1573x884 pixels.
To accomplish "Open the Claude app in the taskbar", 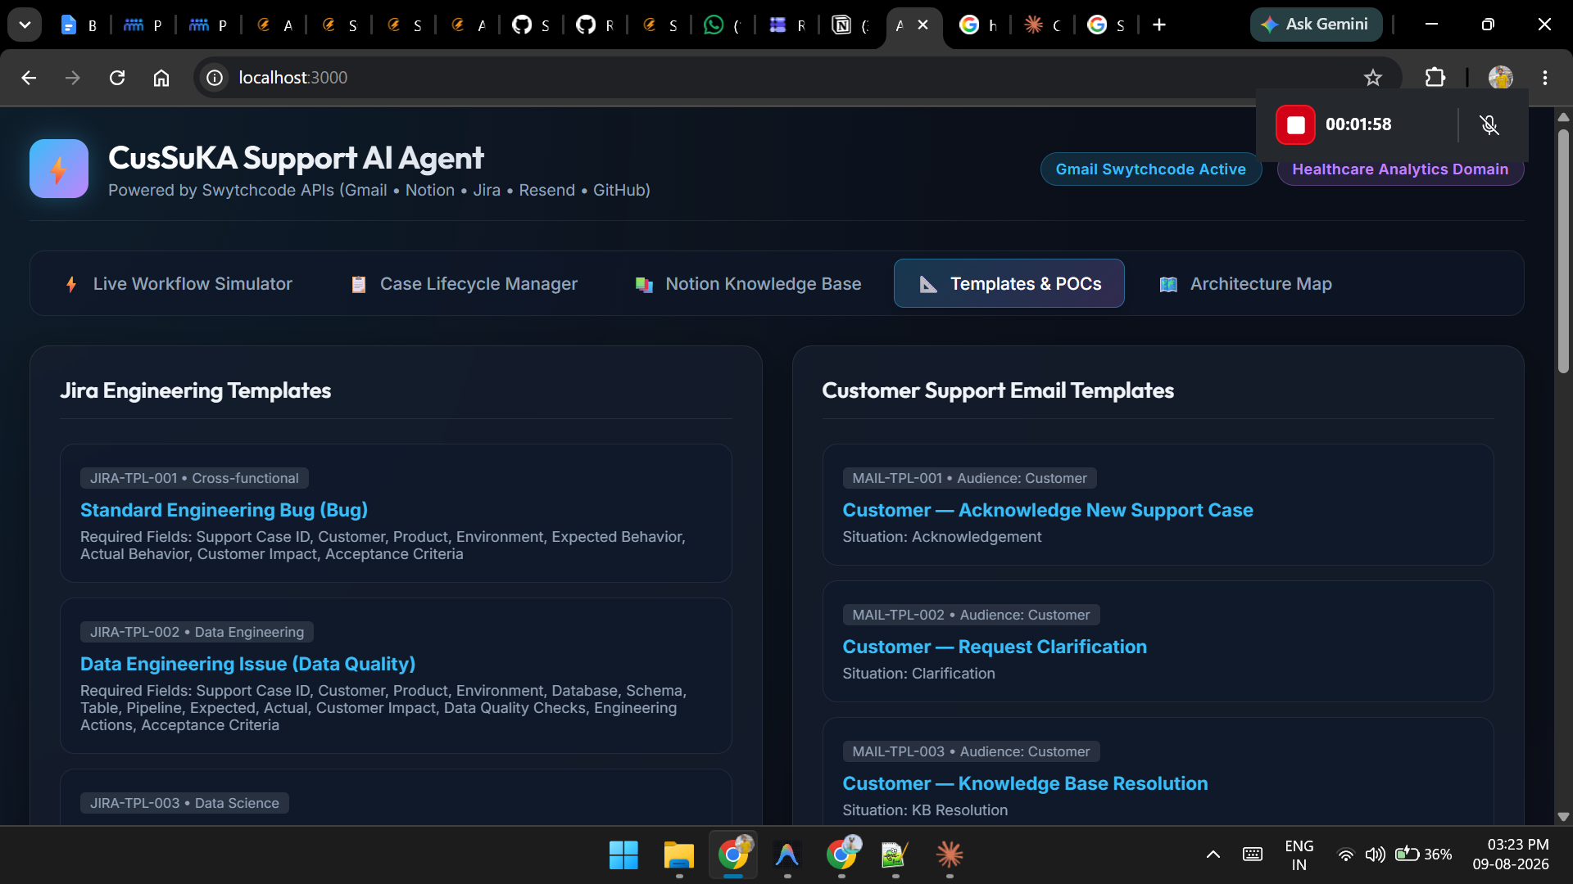I will tap(949, 855).
